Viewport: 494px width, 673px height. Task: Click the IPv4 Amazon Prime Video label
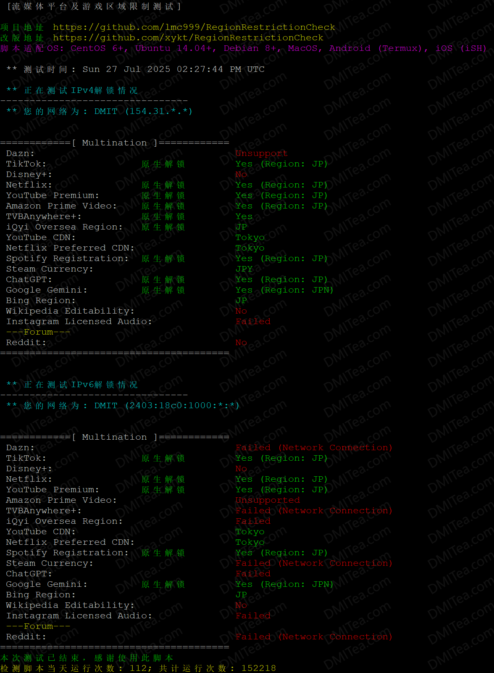[x=61, y=206]
